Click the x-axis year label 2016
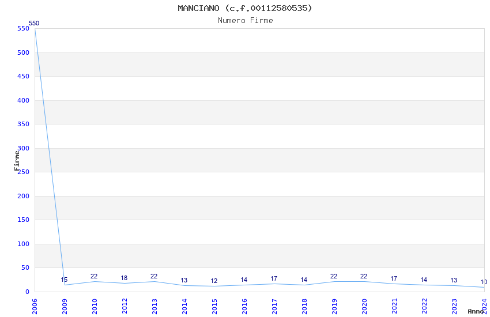 tap(244, 306)
